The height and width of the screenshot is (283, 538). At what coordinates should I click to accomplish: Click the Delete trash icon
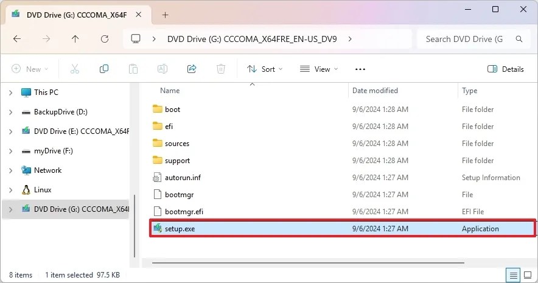[221, 69]
